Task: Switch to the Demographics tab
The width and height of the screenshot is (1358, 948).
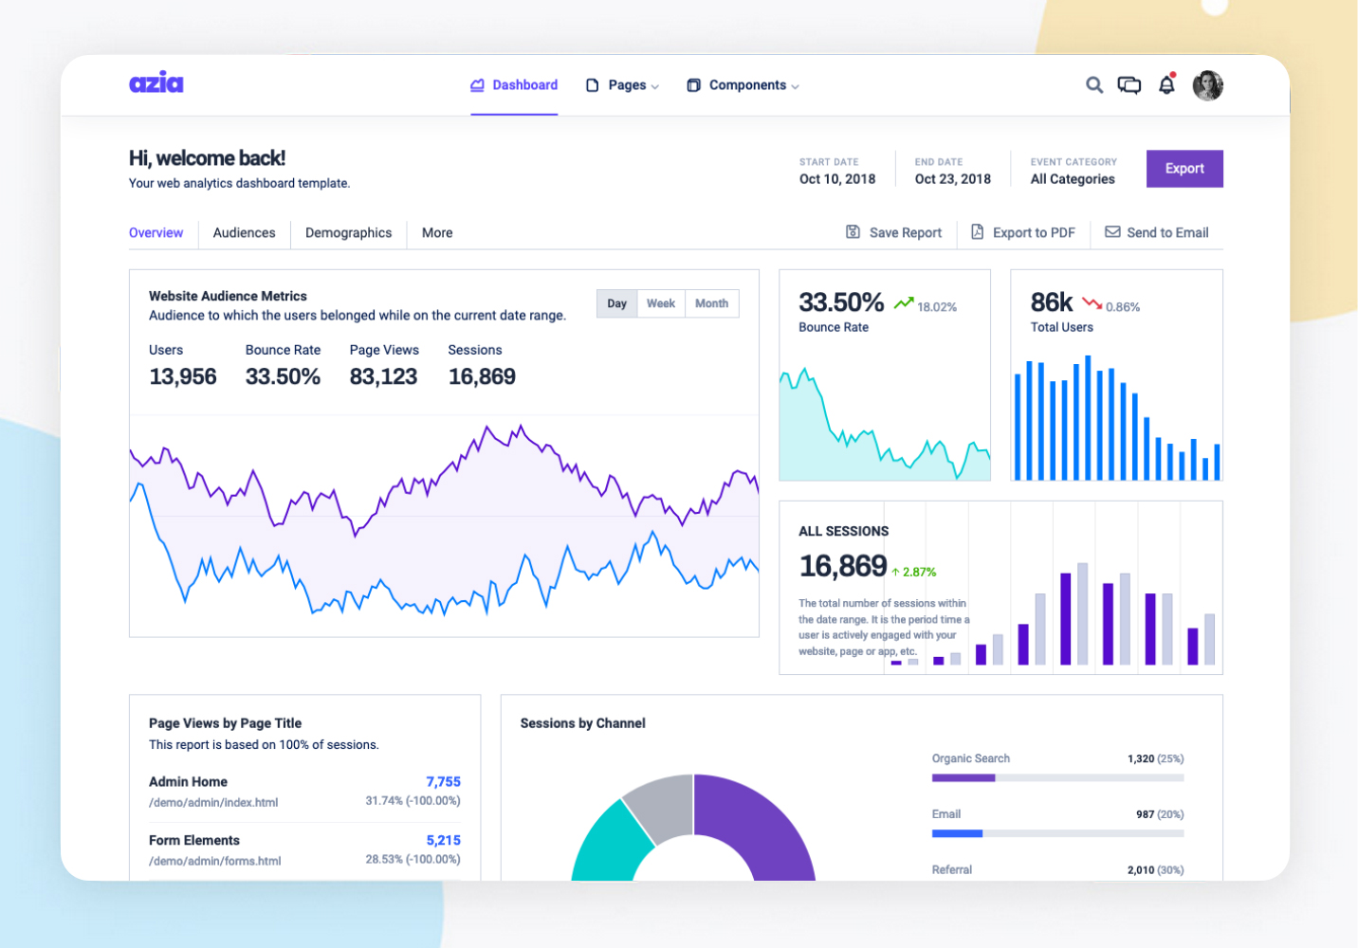Action: pos(349,232)
